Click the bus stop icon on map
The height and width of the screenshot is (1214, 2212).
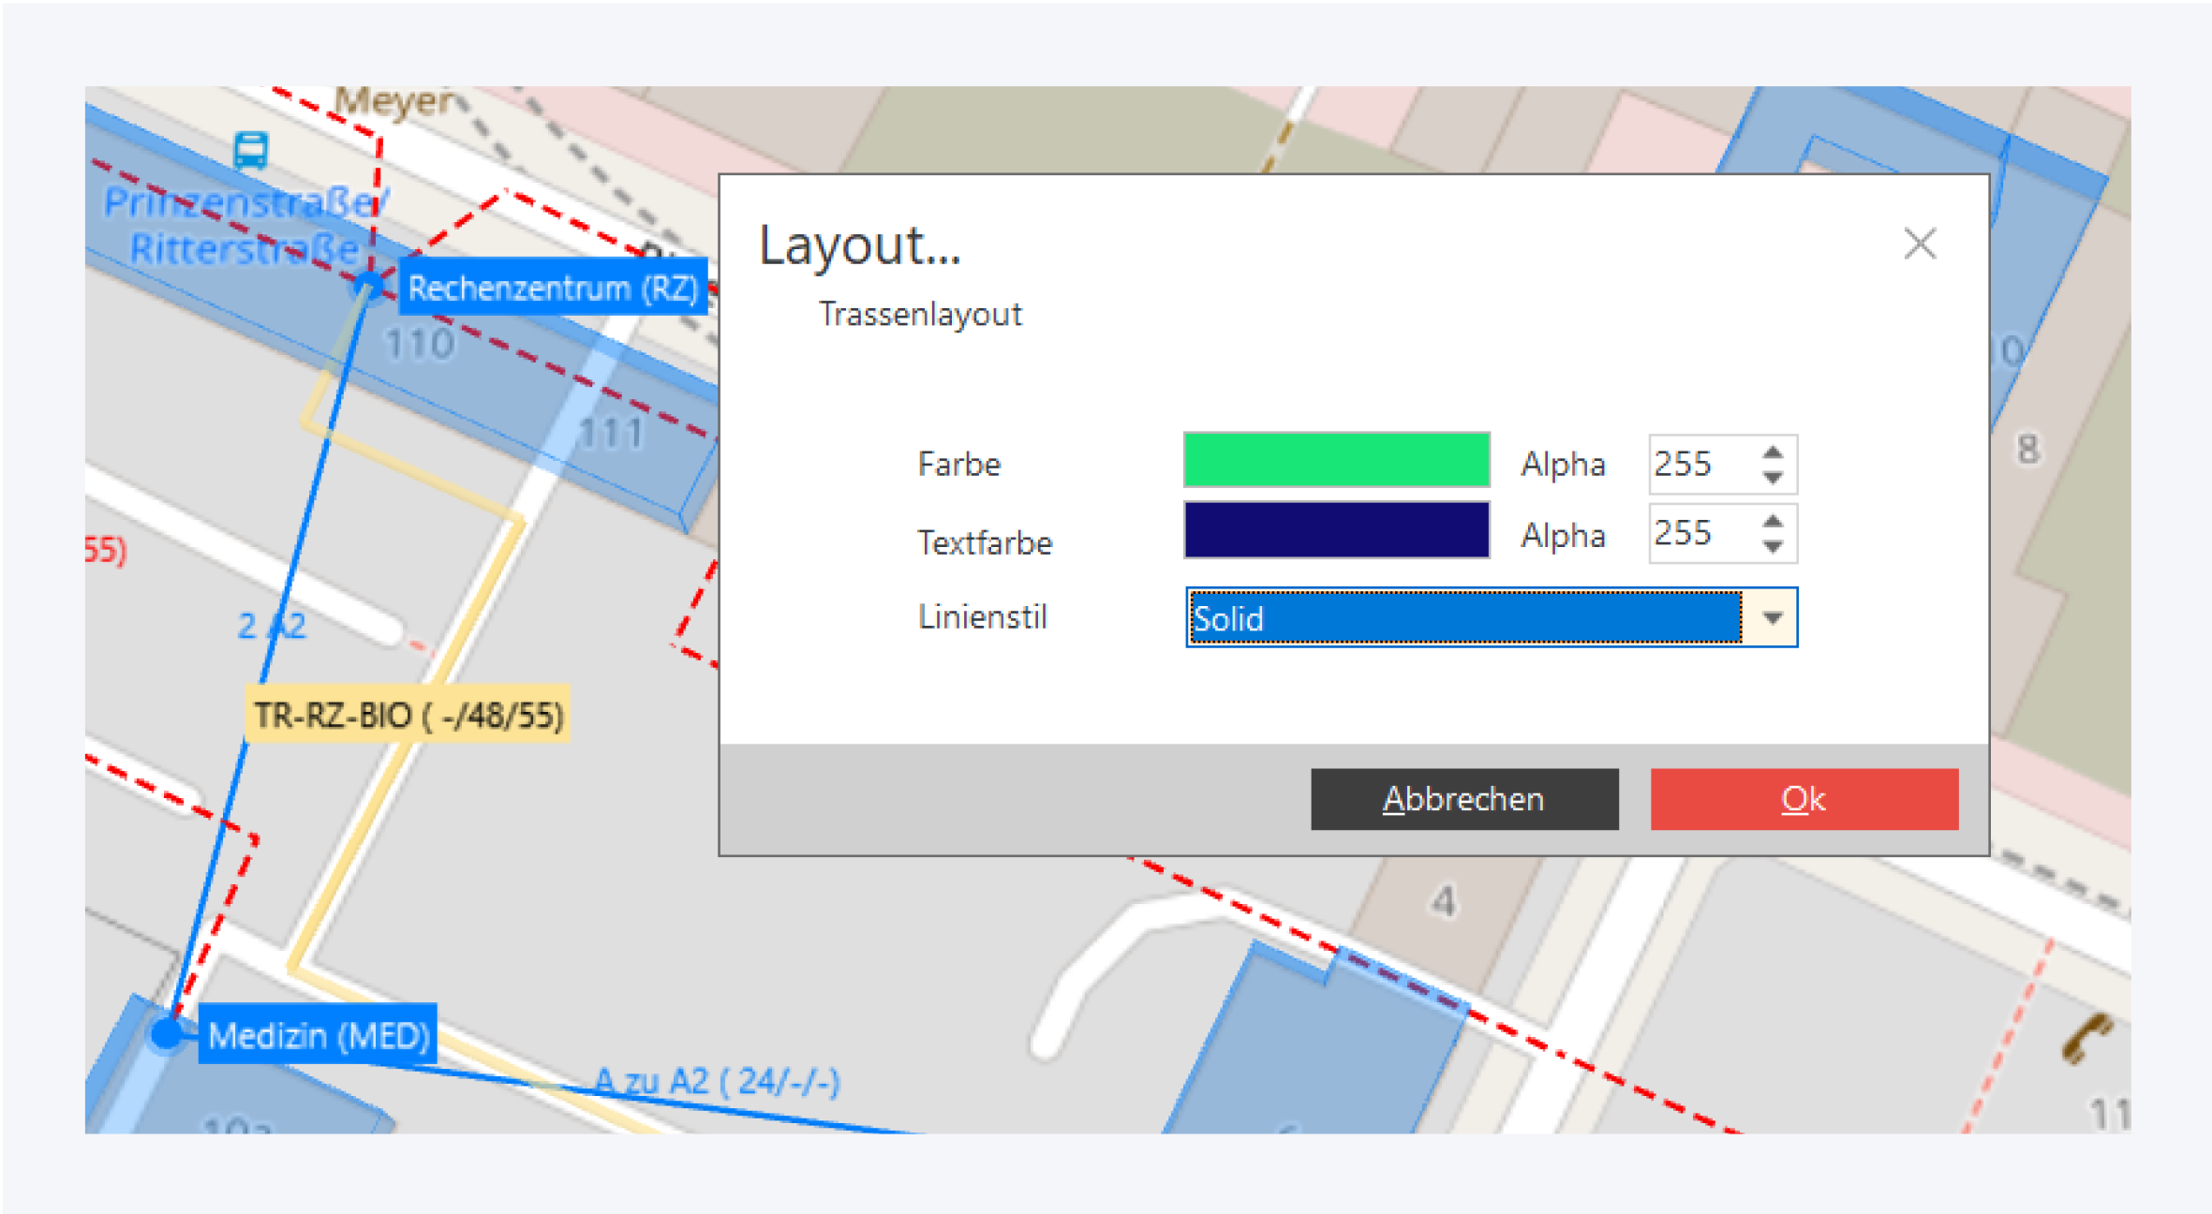[250, 150]
